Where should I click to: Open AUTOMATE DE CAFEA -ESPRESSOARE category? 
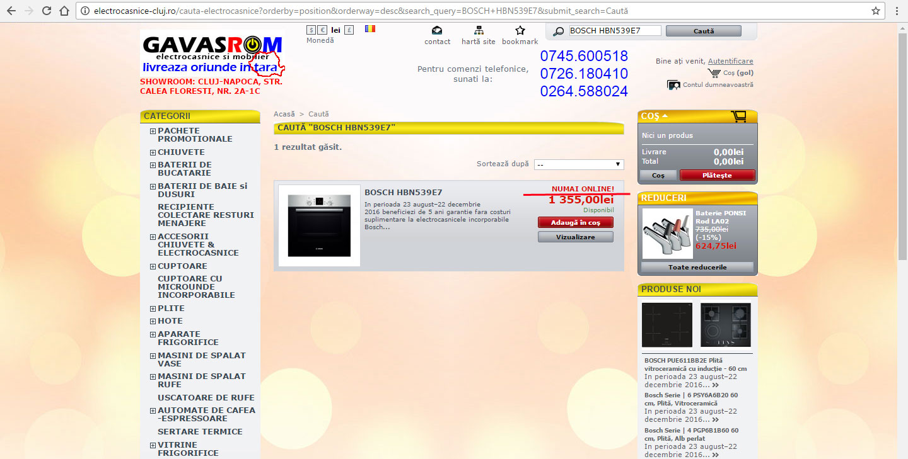[207, 414]
